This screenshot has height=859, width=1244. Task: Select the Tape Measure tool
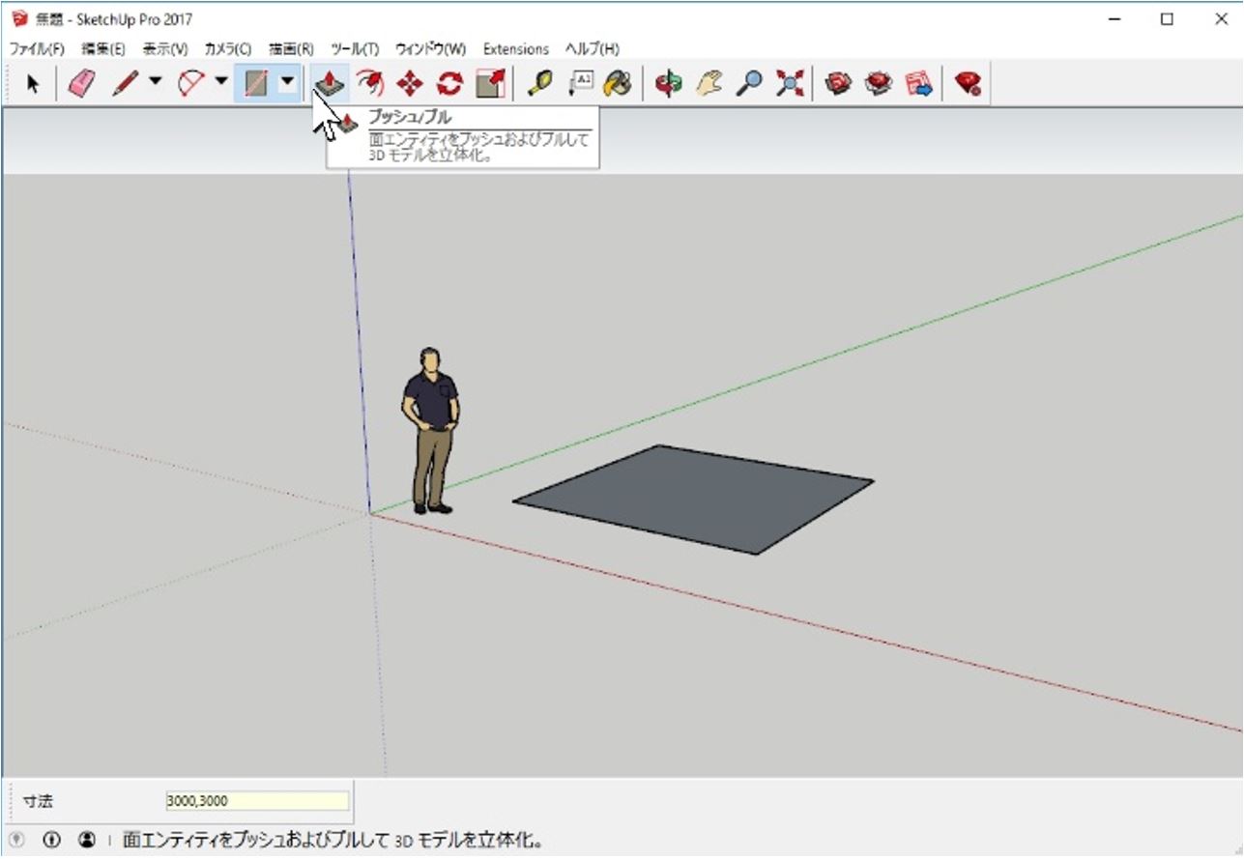(539, 84)
